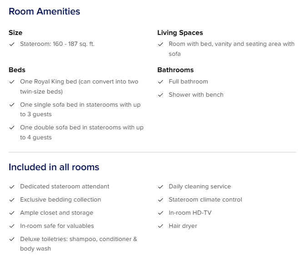Click checkmark beside Daily cleaning service
Viewport: 298px width, 261px height.
160,187
